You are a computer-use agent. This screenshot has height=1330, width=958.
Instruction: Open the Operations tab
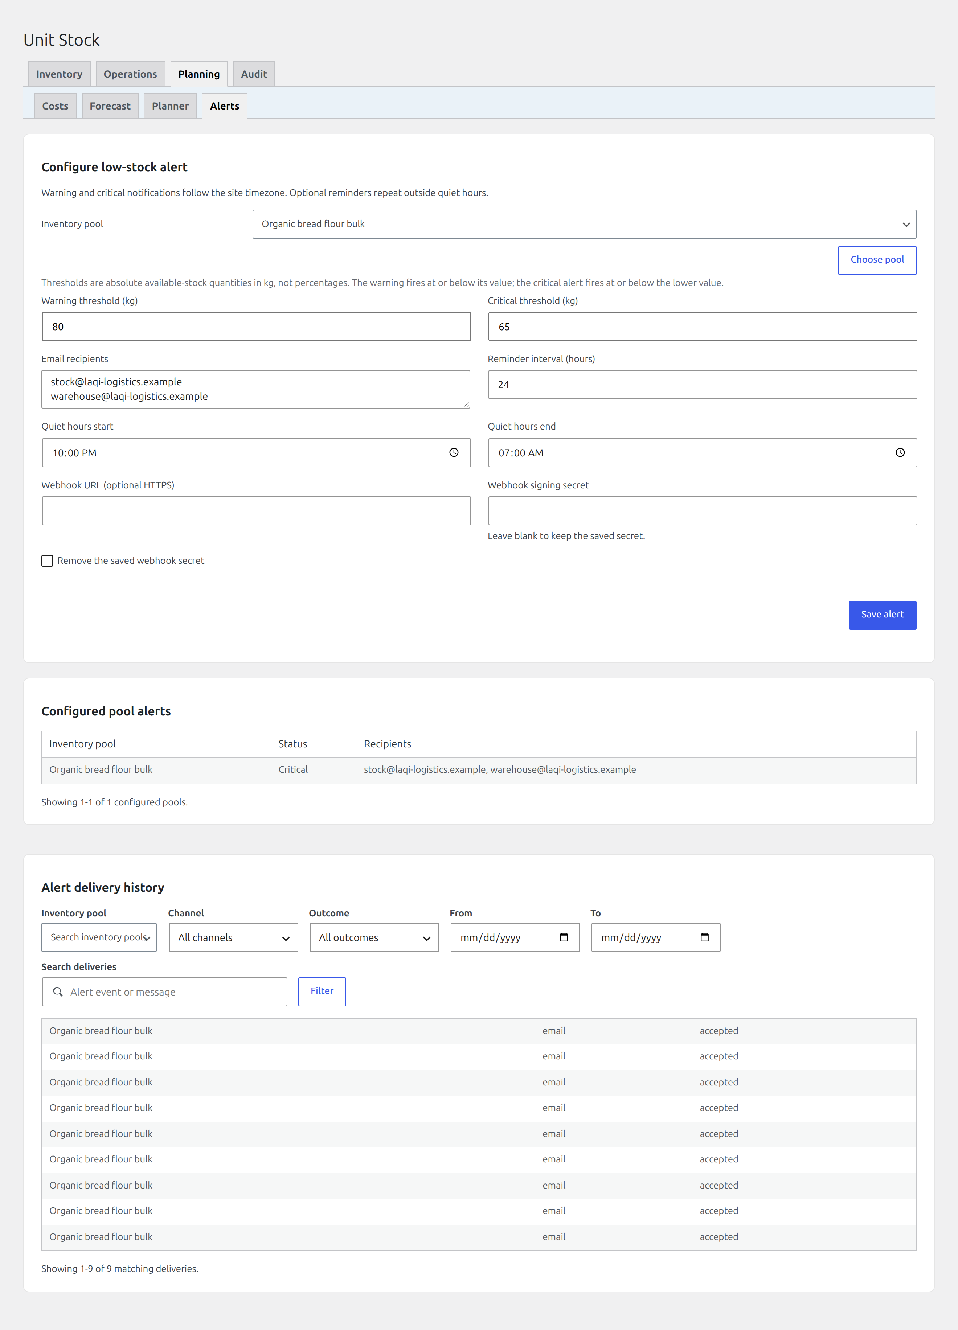point(130,74)
